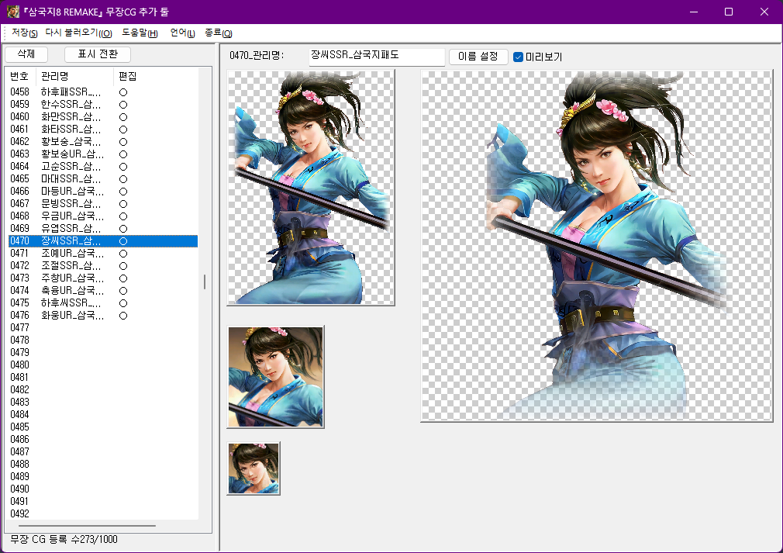Open the 도움말(H) menu
783x553 pixels.
pyautogui.click(x=140, y=33)
